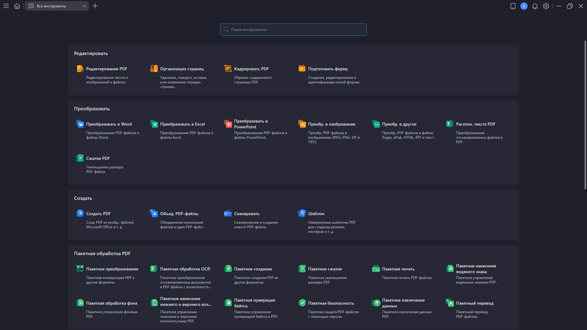Open the Сжатие PDF tool icon
587x330 pixels.
(80, 158)
